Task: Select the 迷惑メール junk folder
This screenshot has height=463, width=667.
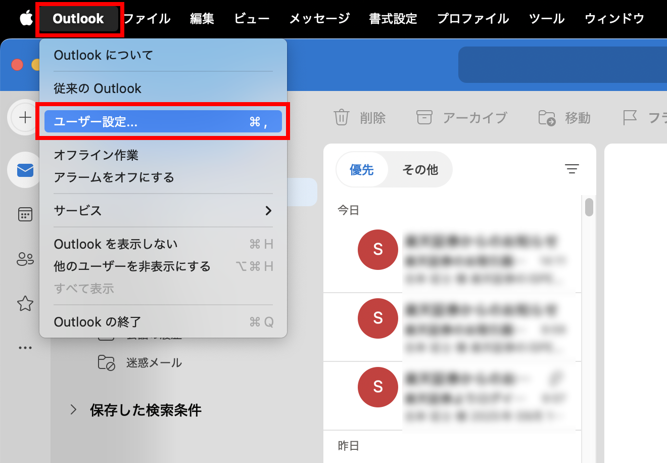Action: pos(154,363)
